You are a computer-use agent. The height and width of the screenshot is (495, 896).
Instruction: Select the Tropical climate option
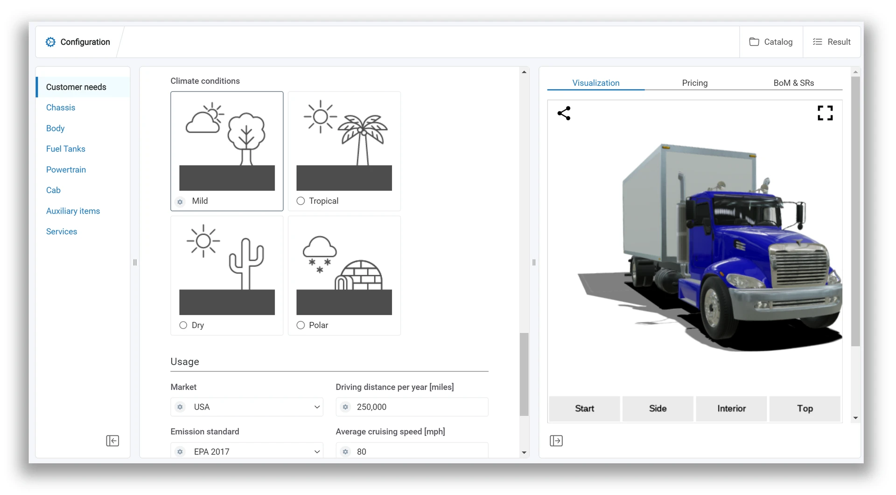coord(301,201)
